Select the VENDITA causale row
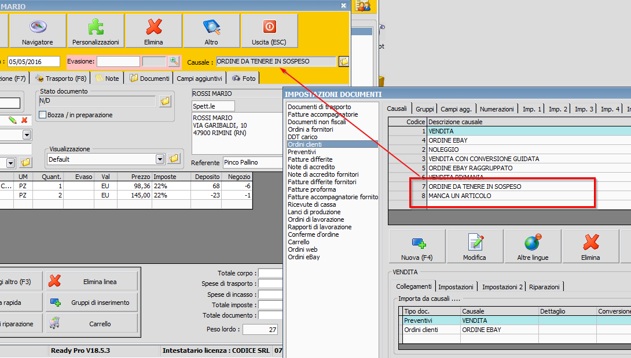Viewport: 631px width, 358px height. [x=509, y=131]
